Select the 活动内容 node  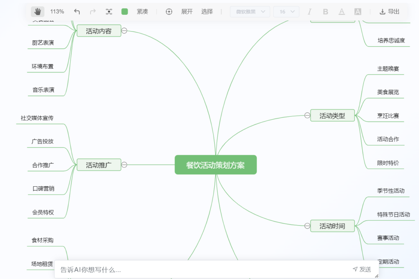pos(99,31)
